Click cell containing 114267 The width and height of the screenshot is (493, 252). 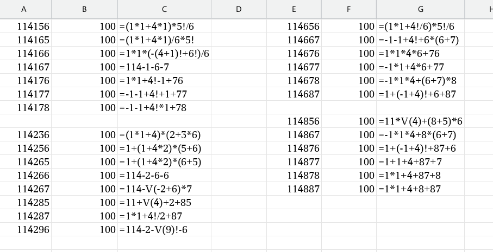pos(26,189)
